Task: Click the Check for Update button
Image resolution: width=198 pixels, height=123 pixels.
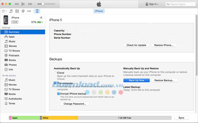Action: point(136,45)
